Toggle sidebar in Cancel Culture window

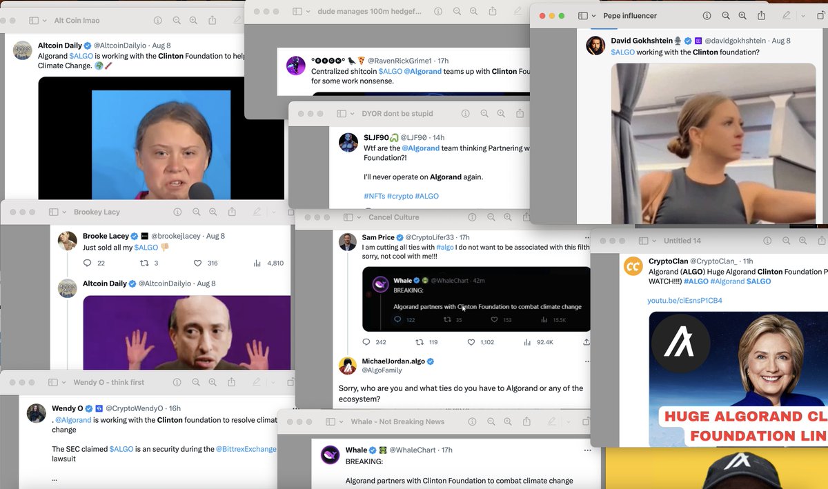348,217
